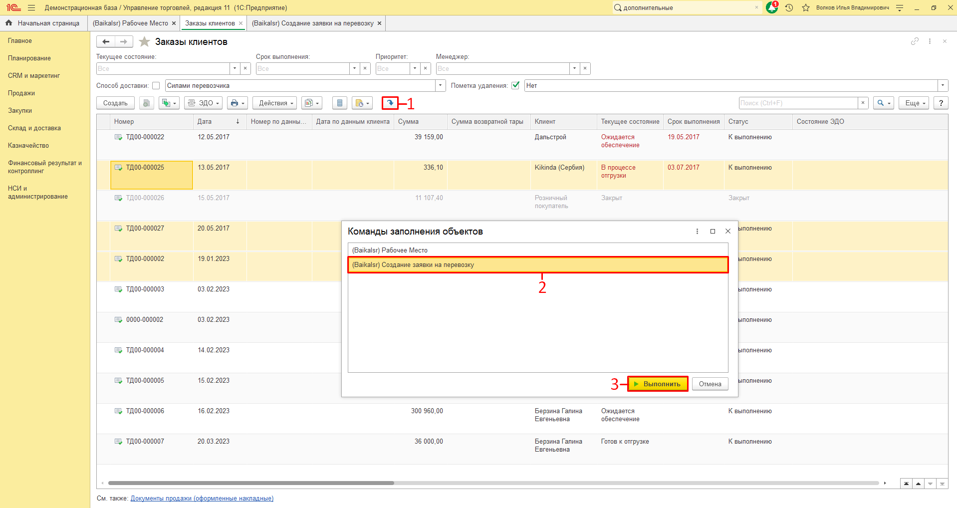Select order ТД00-000022 row

522,145
